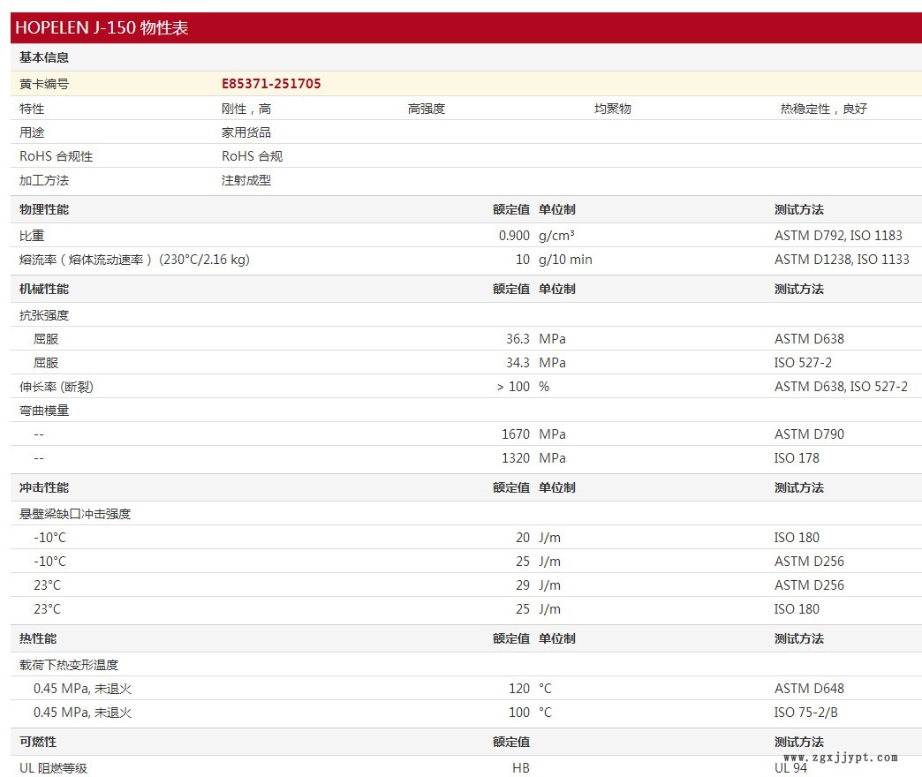Select the "熔流率" melt flow rate label
The height and width of the screenshot is (777, 922).
click(134, 260)
